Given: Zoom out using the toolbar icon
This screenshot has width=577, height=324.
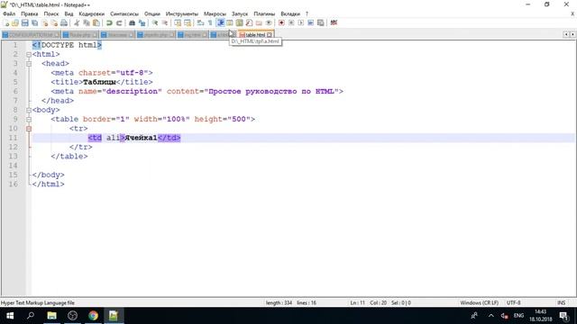Looking at the screenshot, I should [164, 22].
